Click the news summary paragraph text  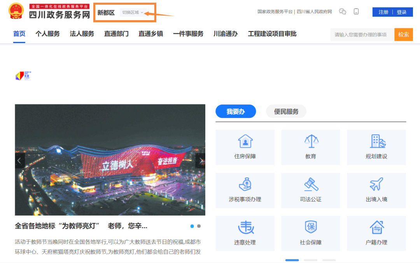(108, 247)
